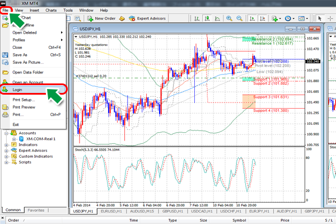The image size is (336, 224).
Task: Expand the Indicators tree node
Action: click(6, 145)
